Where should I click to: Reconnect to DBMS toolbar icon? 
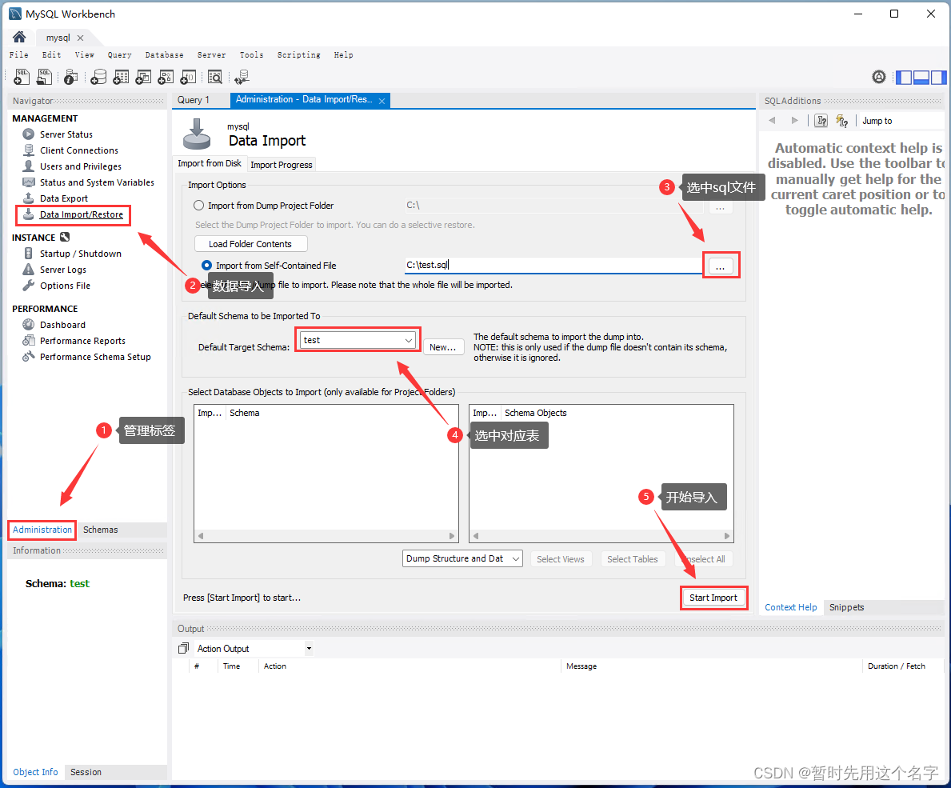(242, 77)
